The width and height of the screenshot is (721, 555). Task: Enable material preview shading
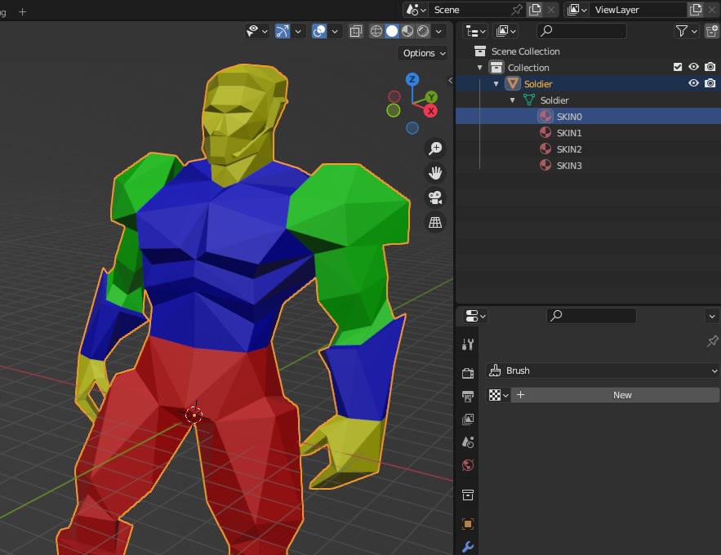pyautogui.click(x=407, y=30)
